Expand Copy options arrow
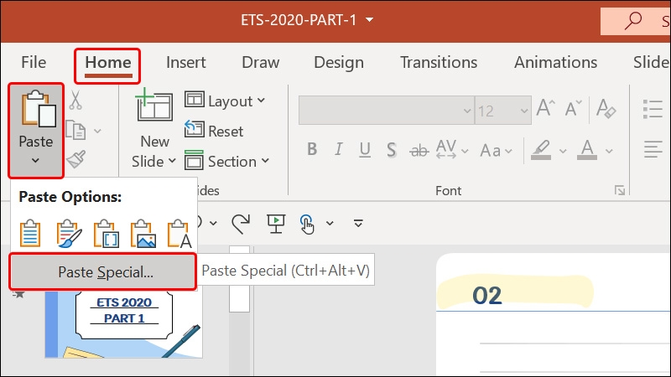This screenshot has width=671, height=377. (x=97, y=131)
